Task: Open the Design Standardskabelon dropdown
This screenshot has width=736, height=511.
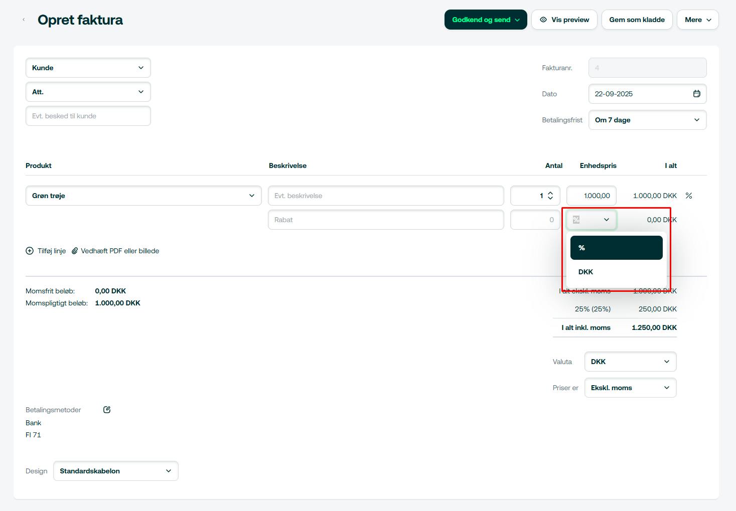Action: (x=115, y=471)
